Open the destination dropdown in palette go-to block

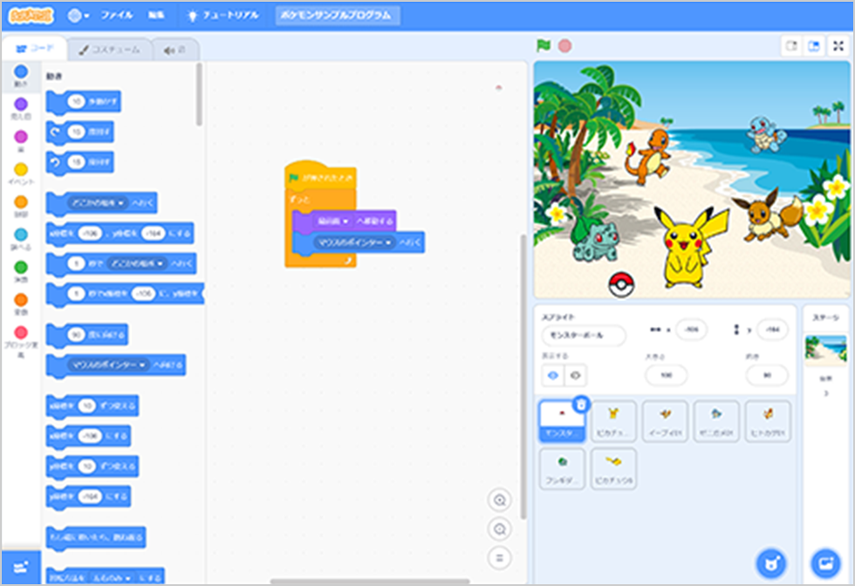[98, 203]
